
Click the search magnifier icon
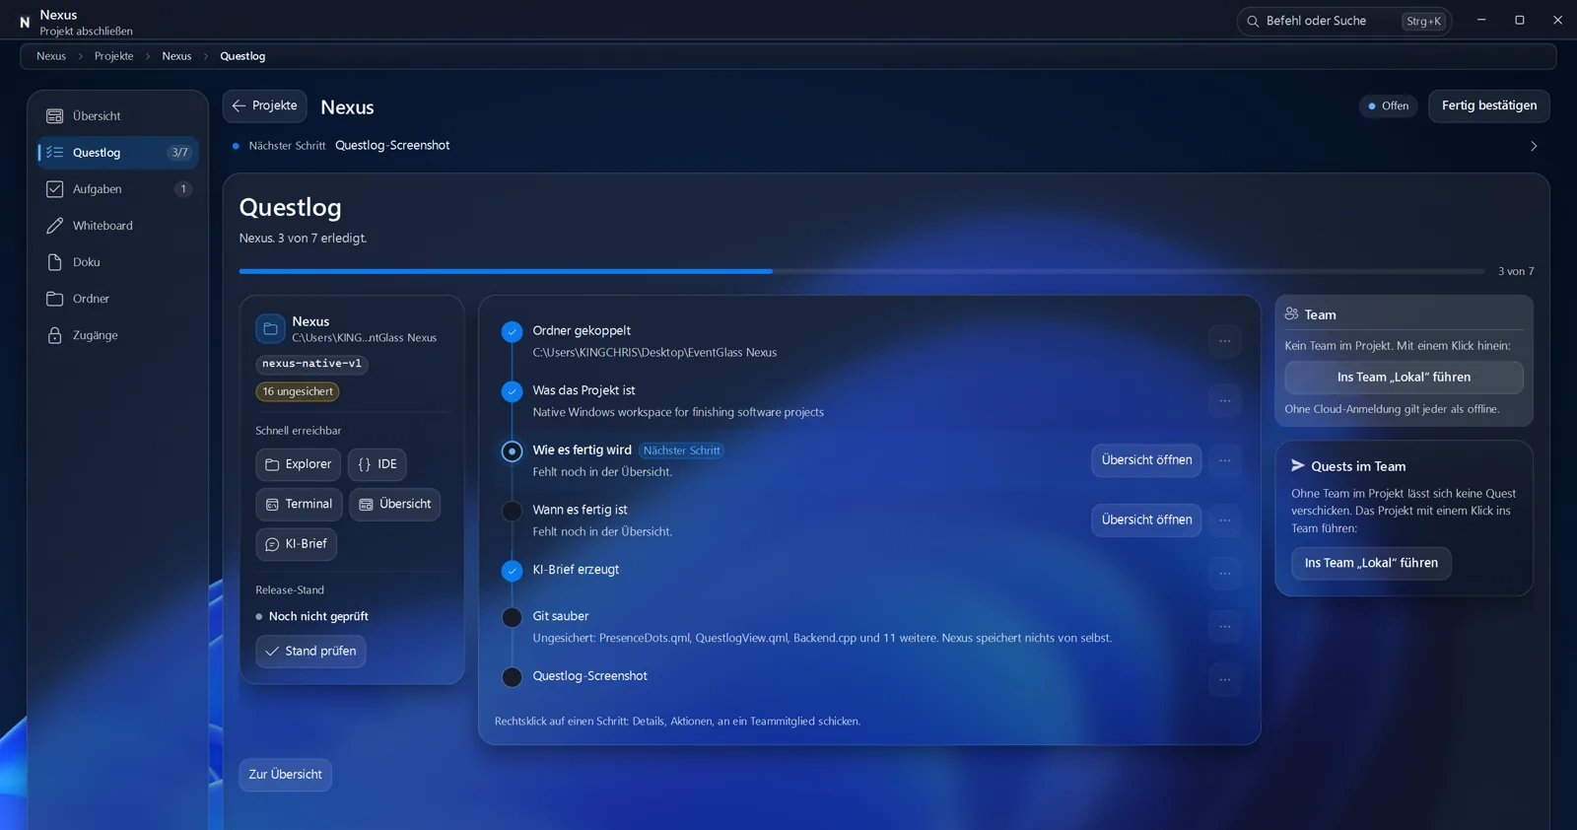[1253, 21]
